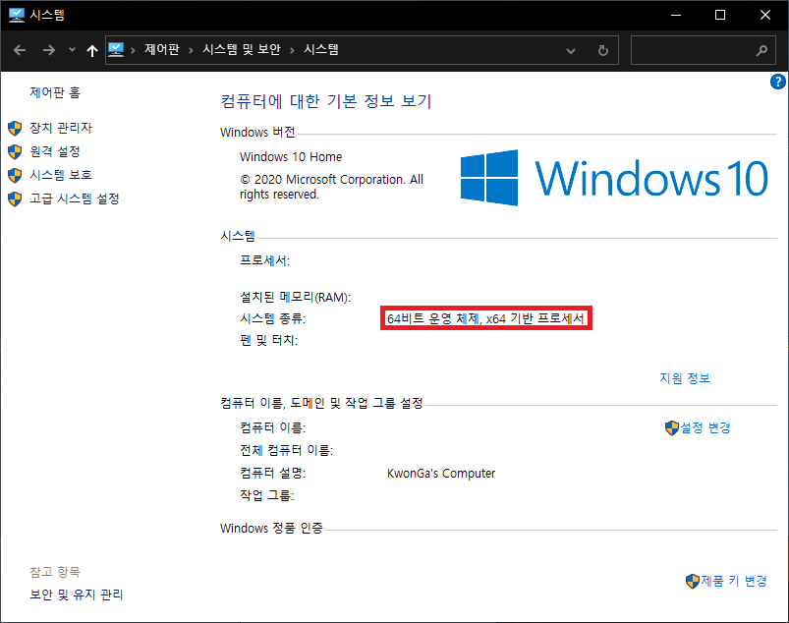Click the 작업 그룹 label
The image size is (789, 623).
click(266, 495)
